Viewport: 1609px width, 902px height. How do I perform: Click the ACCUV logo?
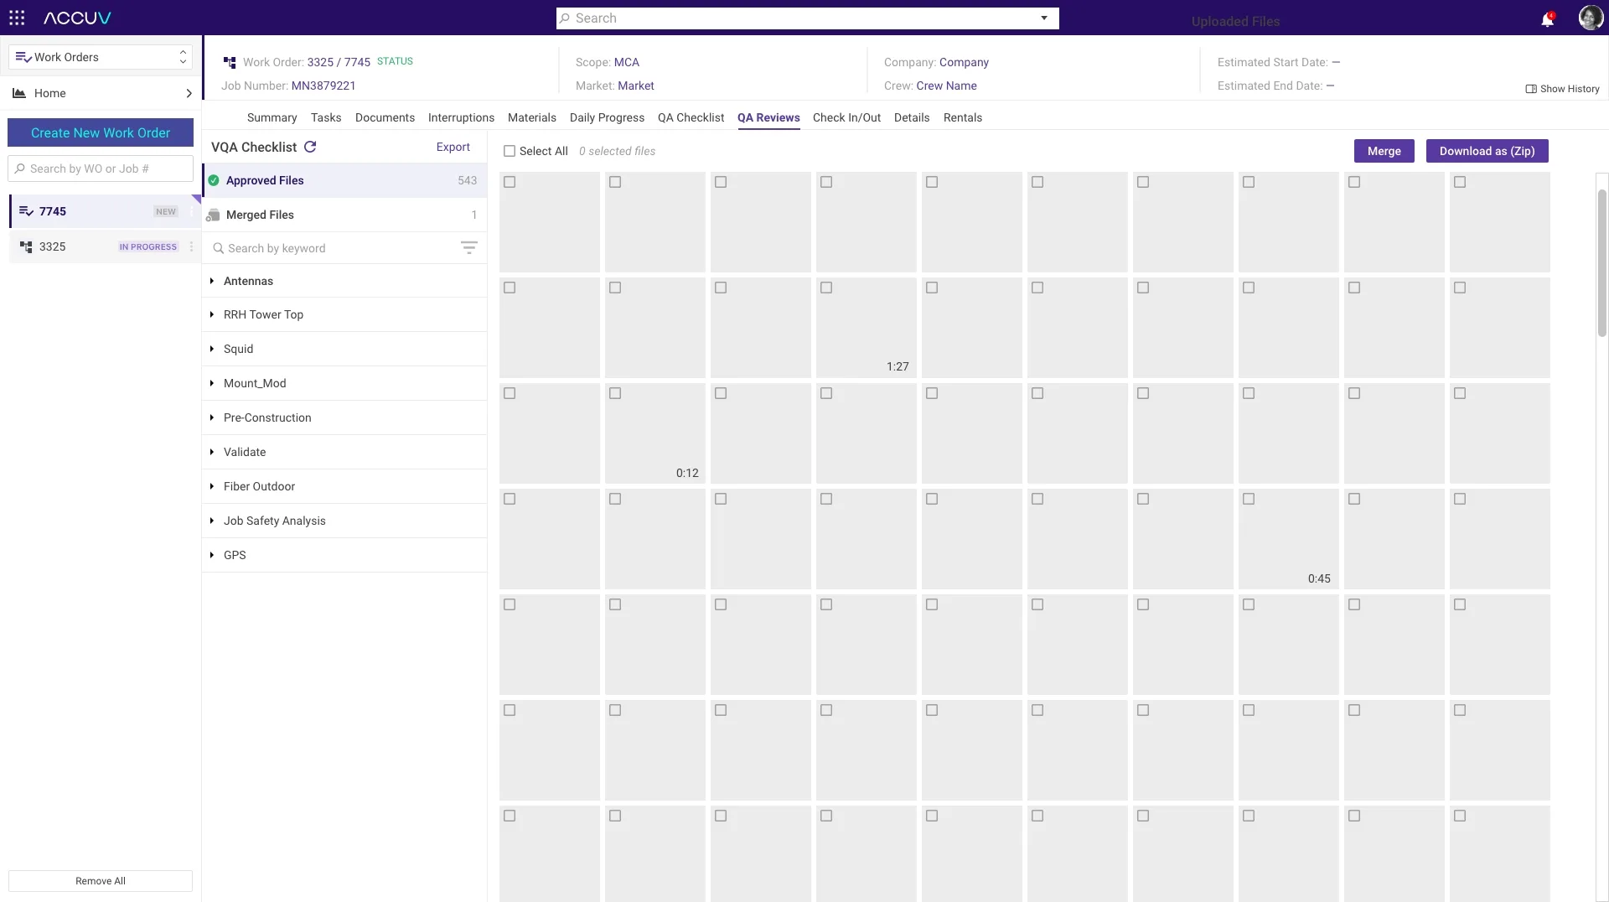pos(77,18)
